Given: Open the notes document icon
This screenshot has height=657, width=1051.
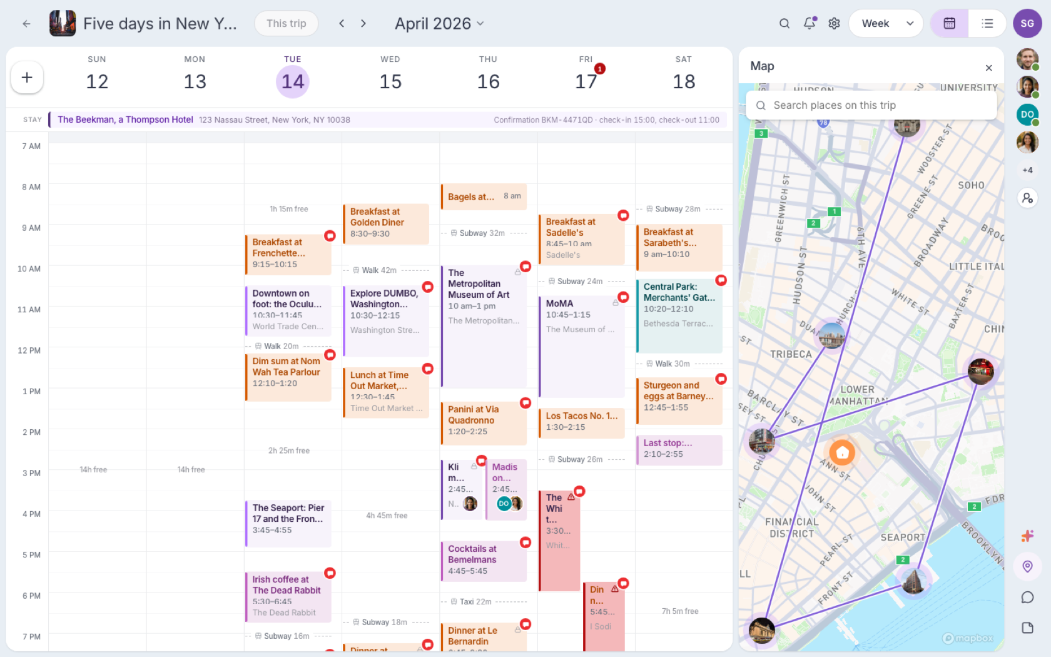Looking at the screenshot, I should 1027,628.
